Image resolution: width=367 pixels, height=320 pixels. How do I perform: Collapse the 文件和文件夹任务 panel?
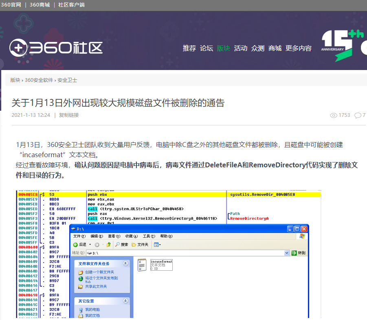click(x=125, y=263)
